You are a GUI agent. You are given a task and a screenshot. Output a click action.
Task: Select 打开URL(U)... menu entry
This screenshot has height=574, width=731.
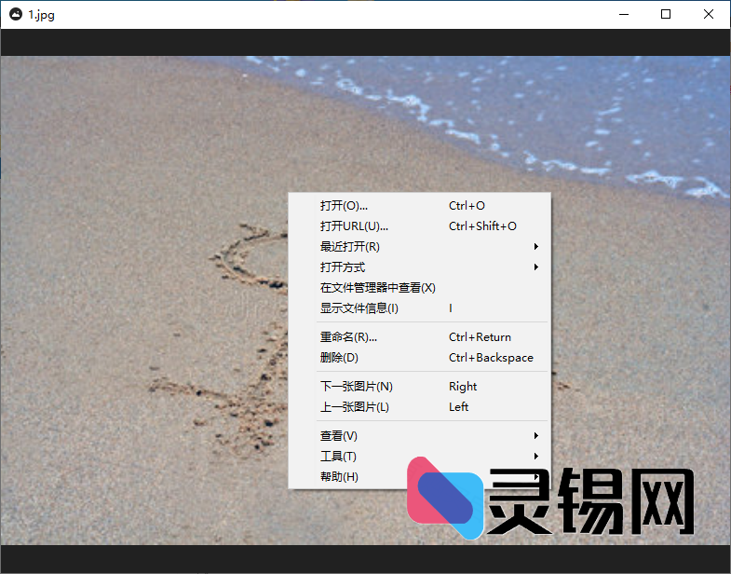point(420,226)
